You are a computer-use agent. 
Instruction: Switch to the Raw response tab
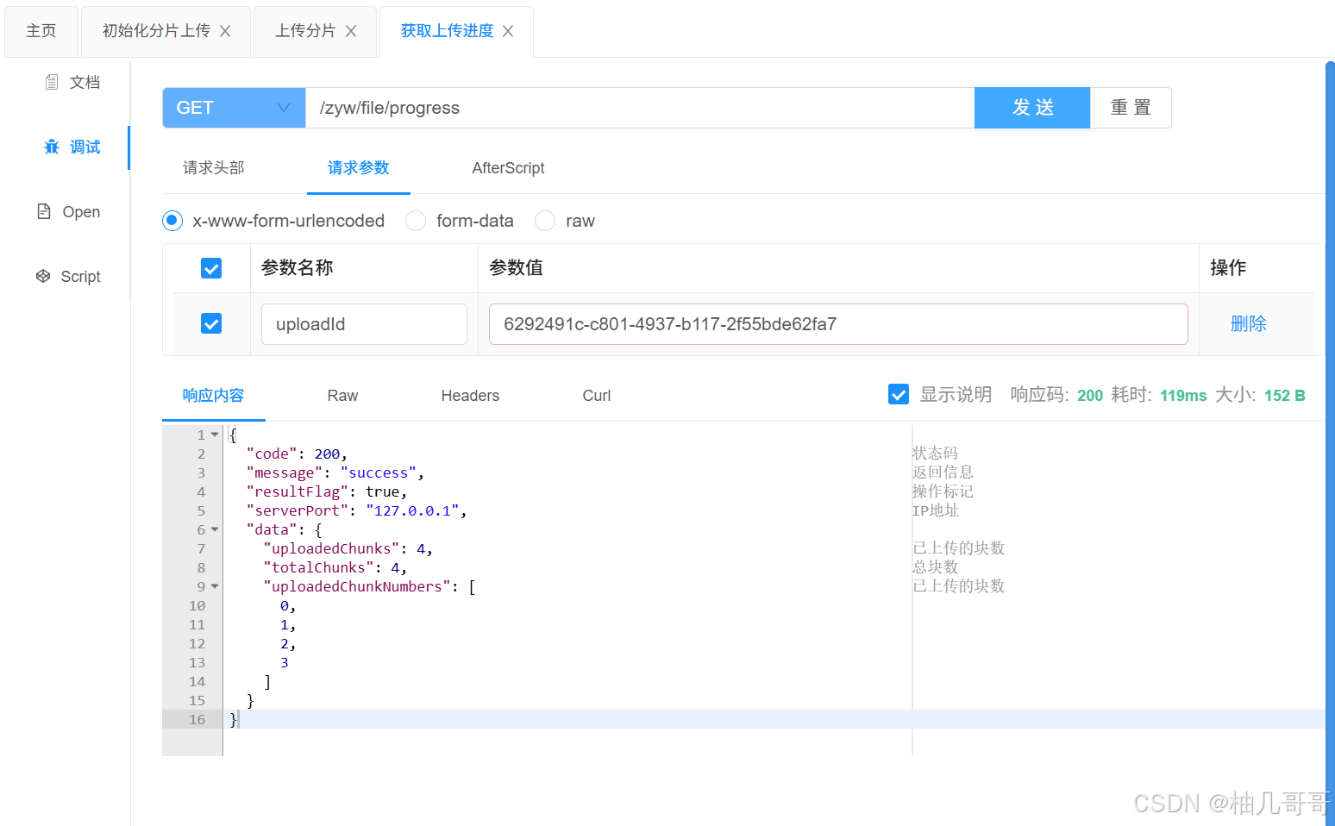pyautogui.click(x=342, y=396)
